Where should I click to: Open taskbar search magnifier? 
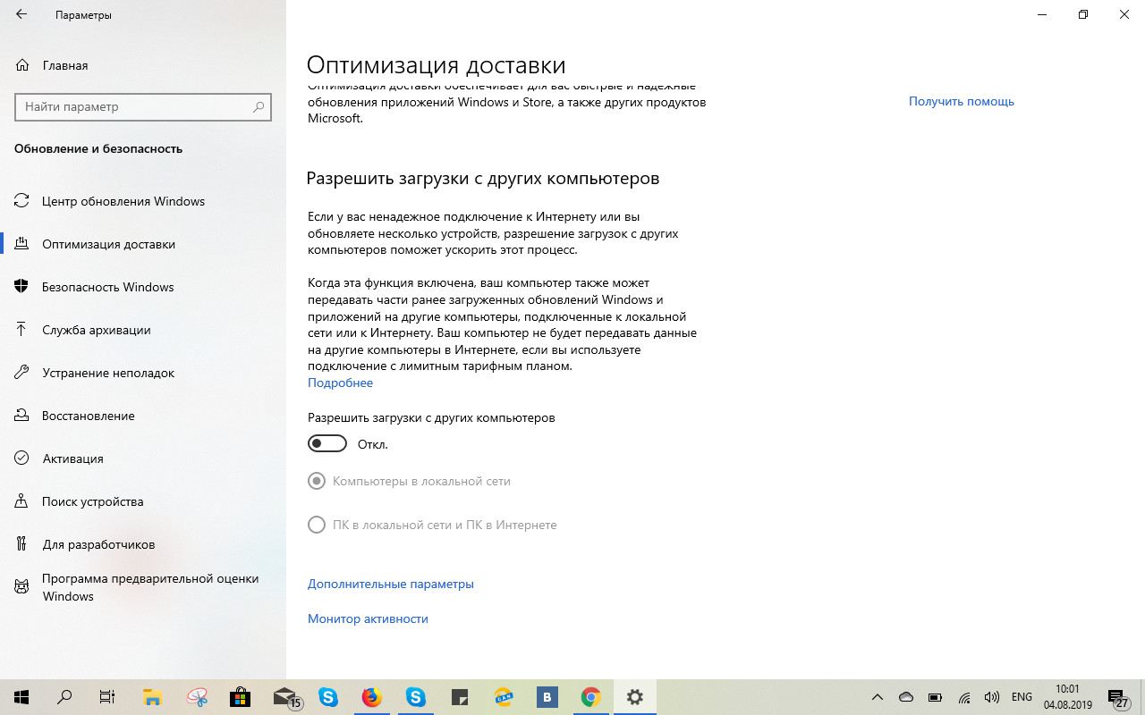(x=64, y=697)
